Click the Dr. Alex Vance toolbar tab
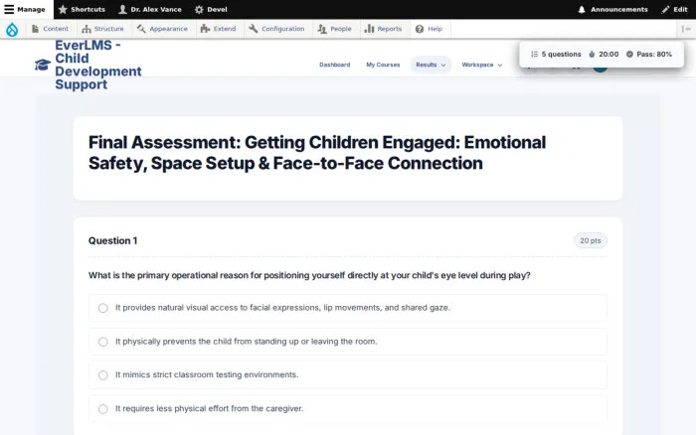The height and width of the screenshot is (435, 696). click(x=150, y=9)
